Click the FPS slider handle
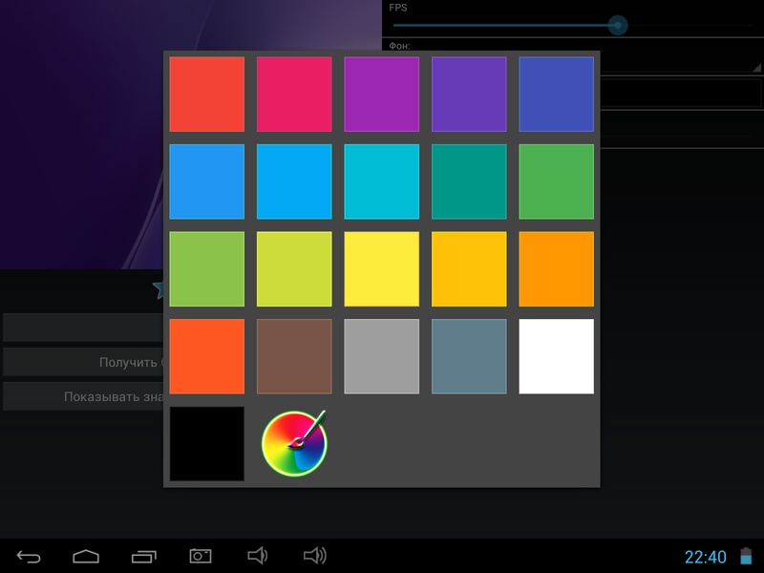Viewport: 764px width, 573px height. coord(617,25)
